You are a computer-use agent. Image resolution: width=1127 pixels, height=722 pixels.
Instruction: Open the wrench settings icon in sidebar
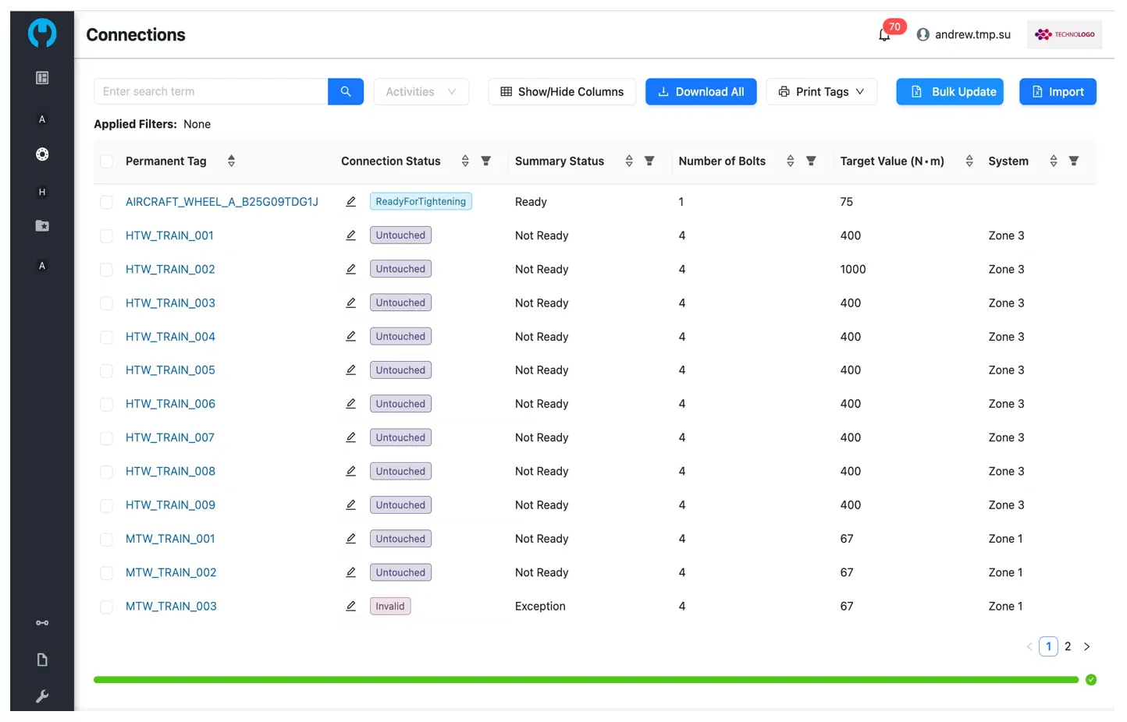[42, 696]
